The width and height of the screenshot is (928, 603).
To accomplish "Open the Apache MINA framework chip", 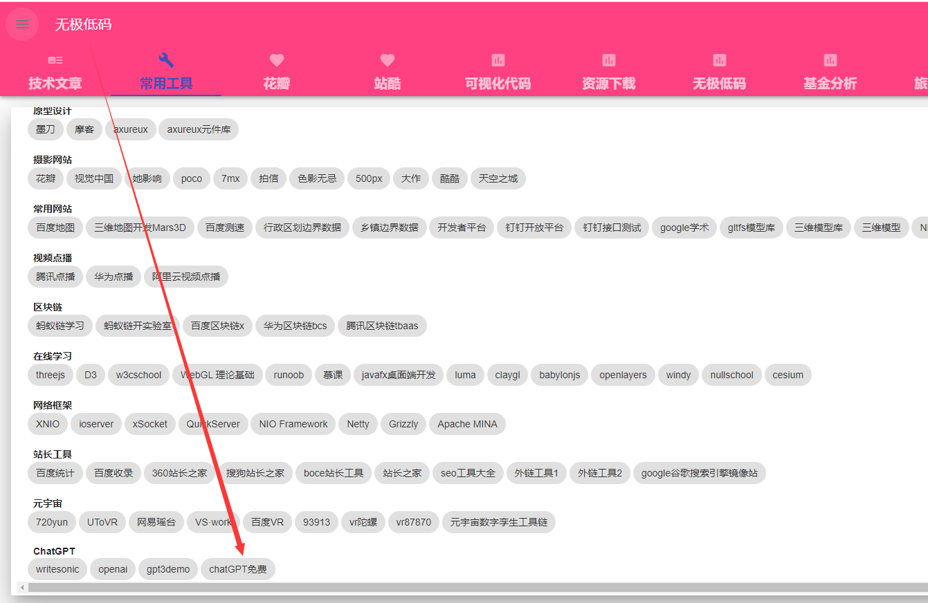I will point(467,424).
